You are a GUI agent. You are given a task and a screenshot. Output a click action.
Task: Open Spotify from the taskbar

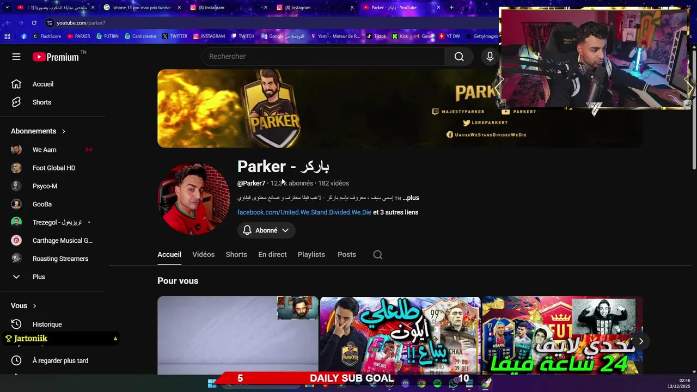pos(437,383)
